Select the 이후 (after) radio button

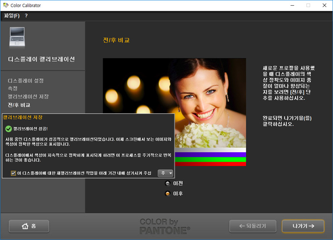167,194
